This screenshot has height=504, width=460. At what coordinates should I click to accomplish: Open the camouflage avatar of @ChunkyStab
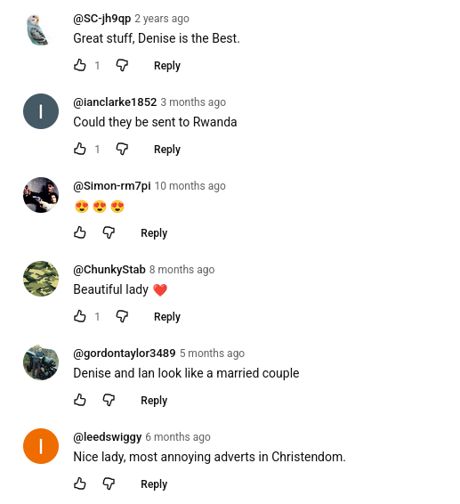(41, 279)
